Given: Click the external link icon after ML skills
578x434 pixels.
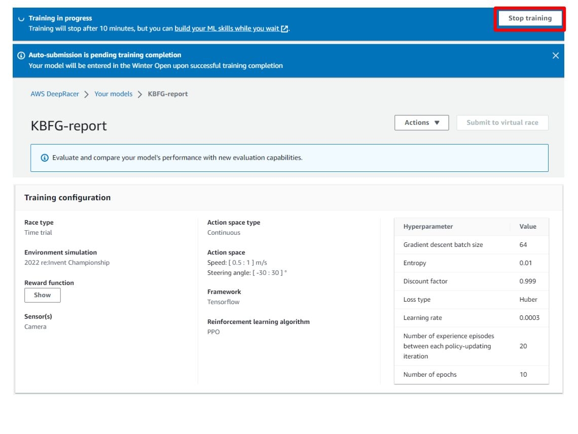Looking at the screenshot, I should coord(284,29).
